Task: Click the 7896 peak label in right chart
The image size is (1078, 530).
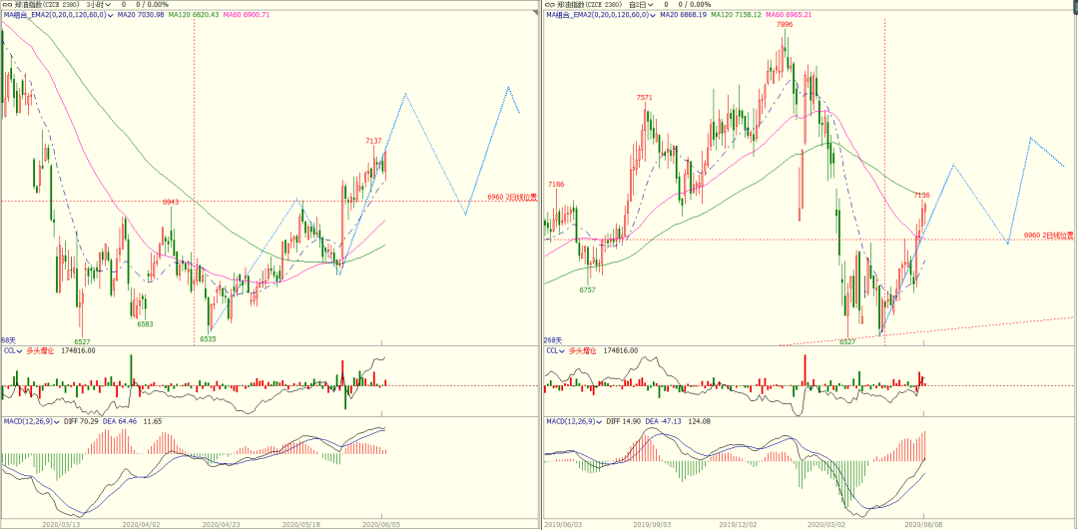Action: tap(786, 24)
